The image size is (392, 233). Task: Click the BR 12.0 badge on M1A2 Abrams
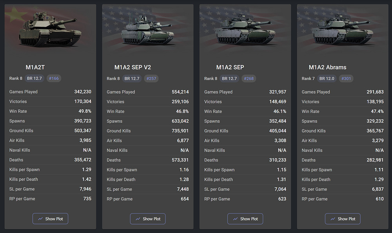[327, 78]
